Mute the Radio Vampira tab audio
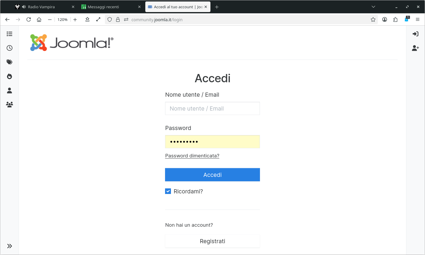 pyautogui.click(x=24, y=7)
